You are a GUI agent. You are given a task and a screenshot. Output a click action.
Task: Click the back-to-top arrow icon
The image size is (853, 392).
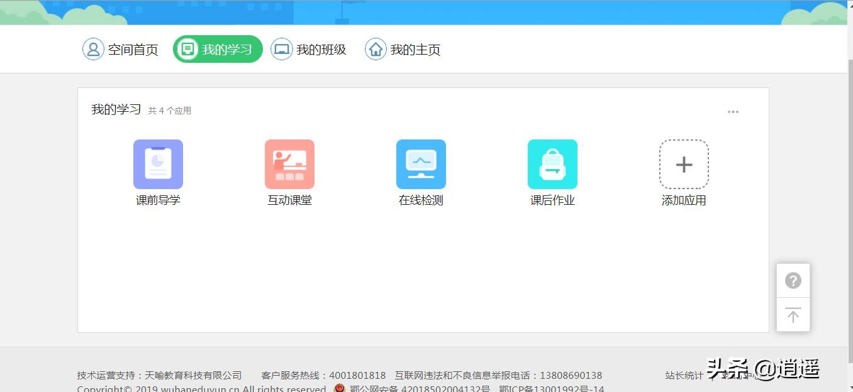click(x=793, y=314)
